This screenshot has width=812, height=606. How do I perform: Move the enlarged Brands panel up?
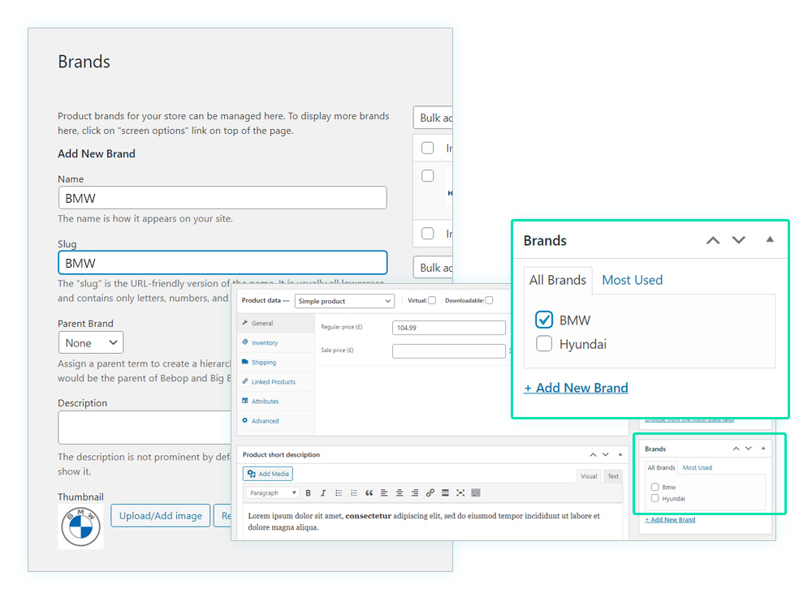pyautogui.click(x=713, y=240)
